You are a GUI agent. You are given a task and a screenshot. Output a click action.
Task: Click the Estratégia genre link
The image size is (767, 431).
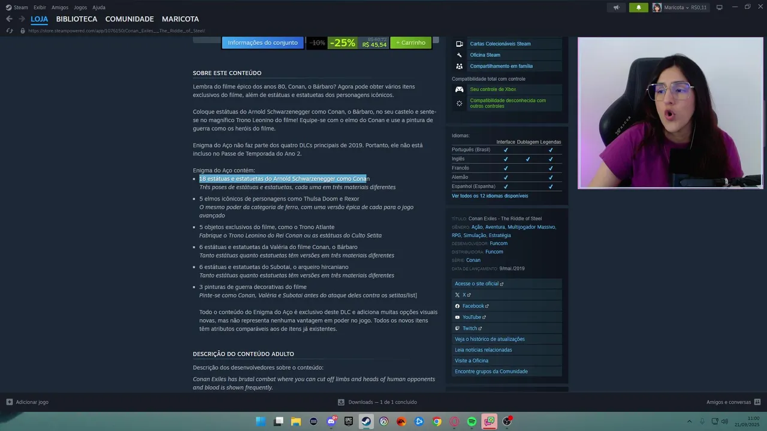500,235
